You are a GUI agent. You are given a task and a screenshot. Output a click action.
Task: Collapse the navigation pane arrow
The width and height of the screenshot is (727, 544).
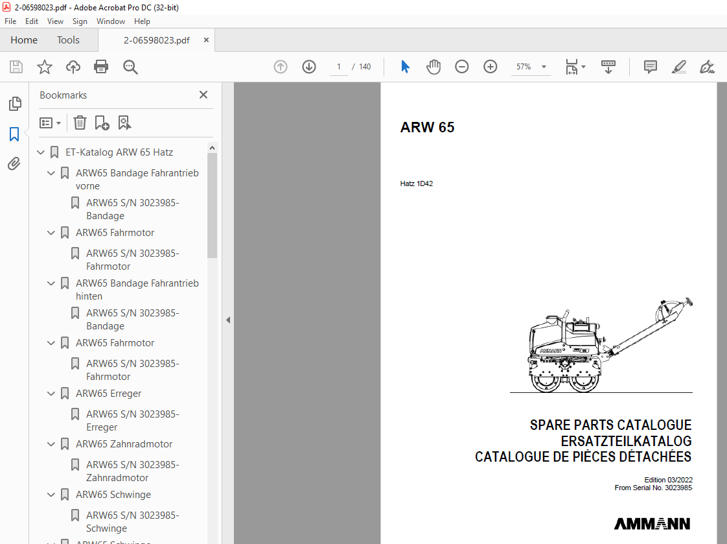point(228,320)
